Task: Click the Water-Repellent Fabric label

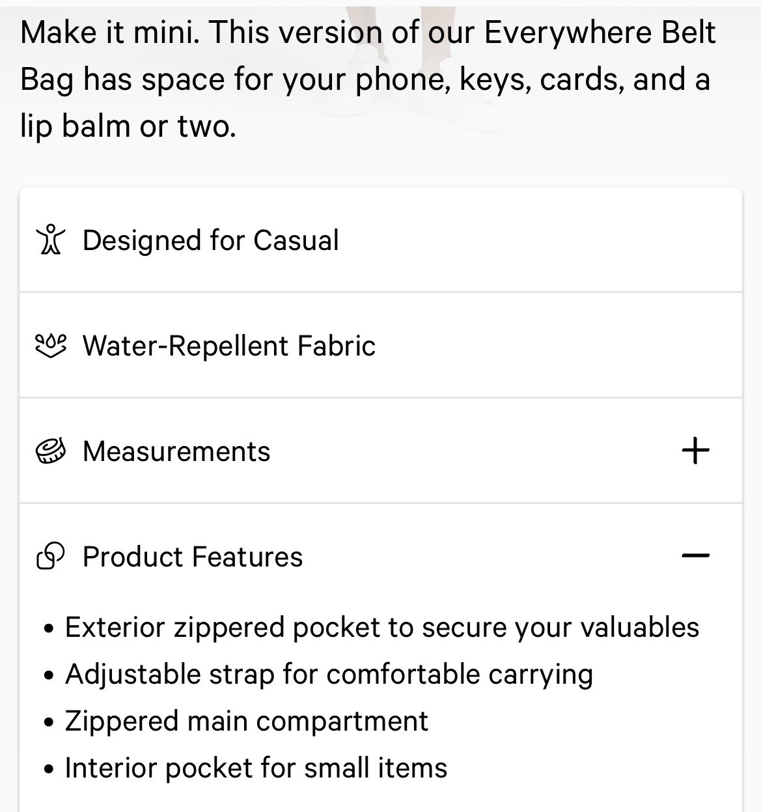Action: coord(229,346)
